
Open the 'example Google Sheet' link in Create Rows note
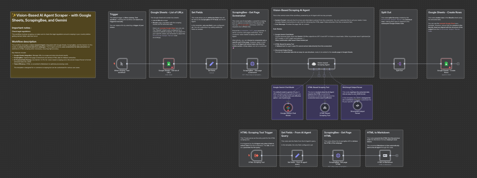click(x=447, y=23)
